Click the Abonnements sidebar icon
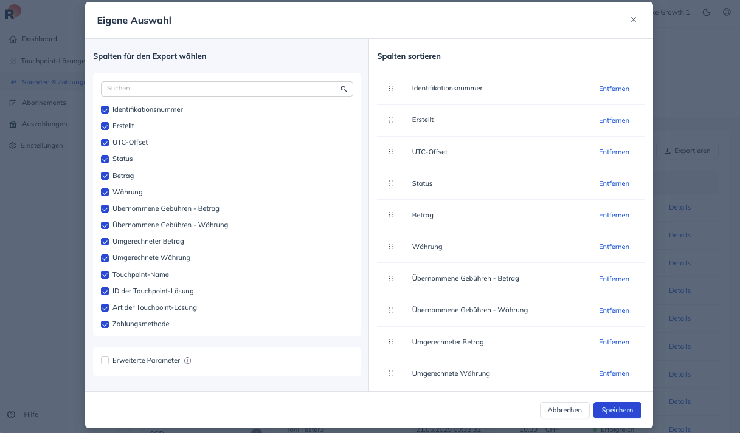This screenshot has height=433, width=740. click(13, 103)
